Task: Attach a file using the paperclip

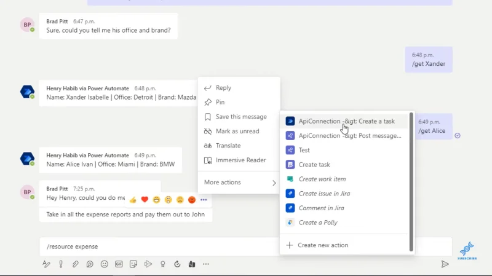Action: (x=75, y=264)
